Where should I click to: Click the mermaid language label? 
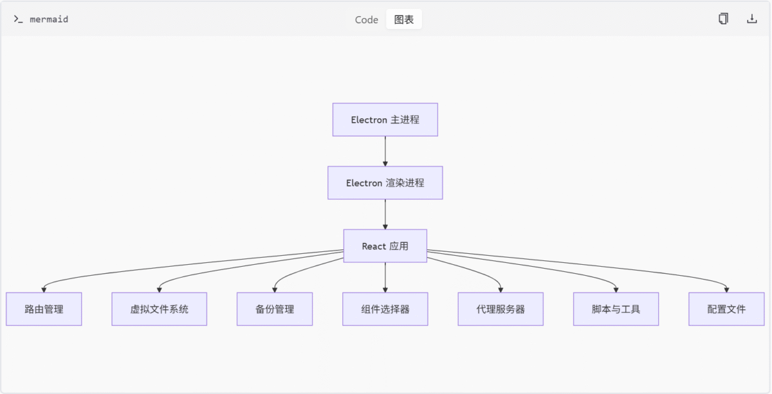(49, 19)
